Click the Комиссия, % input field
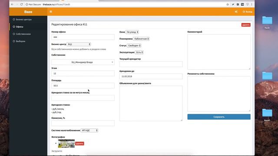The width and height of the screenshot is (278, 156). 83,123
